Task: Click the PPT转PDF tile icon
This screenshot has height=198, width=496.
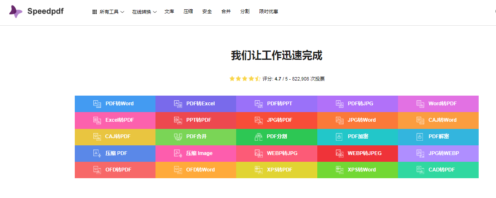Action: pyautogui.click(x=178, y=120)
